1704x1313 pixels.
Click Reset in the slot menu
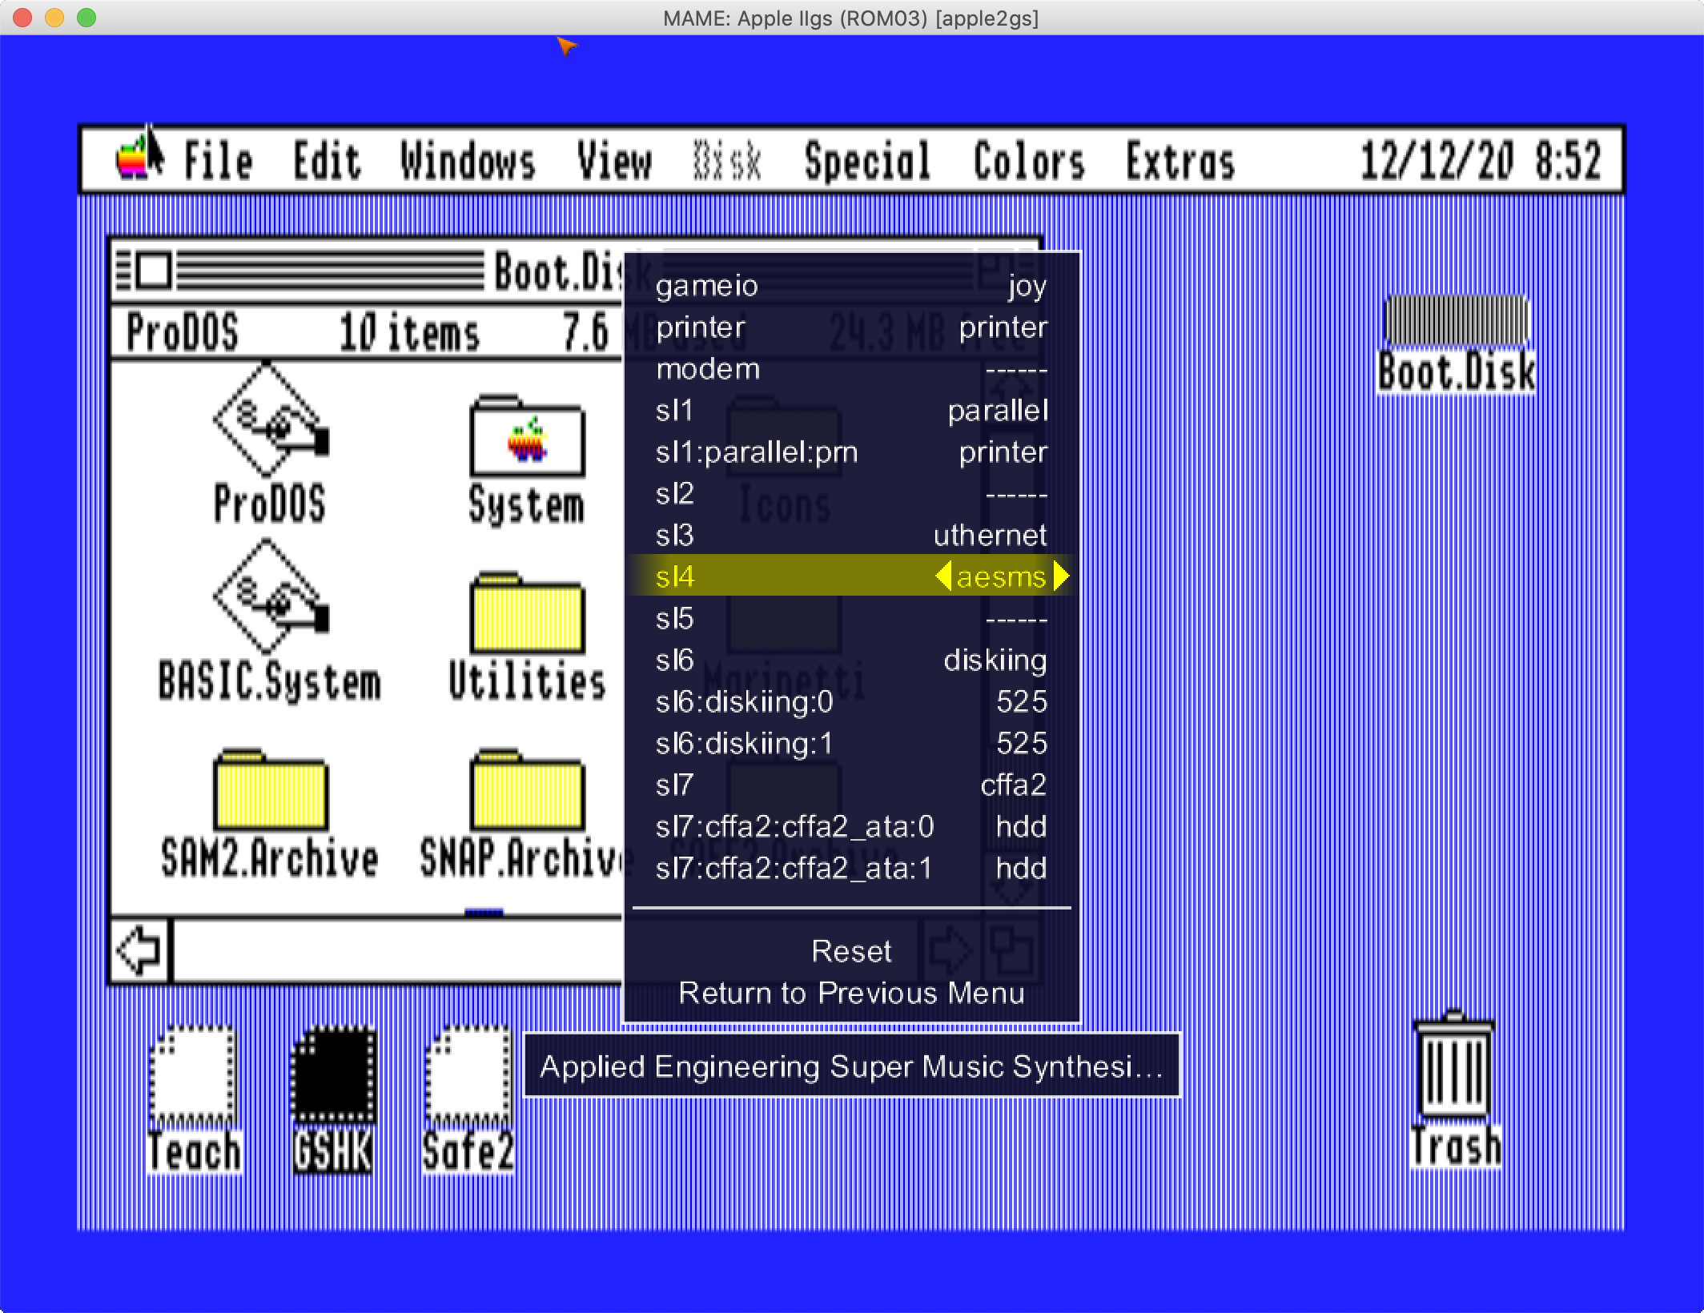point(850,951)
